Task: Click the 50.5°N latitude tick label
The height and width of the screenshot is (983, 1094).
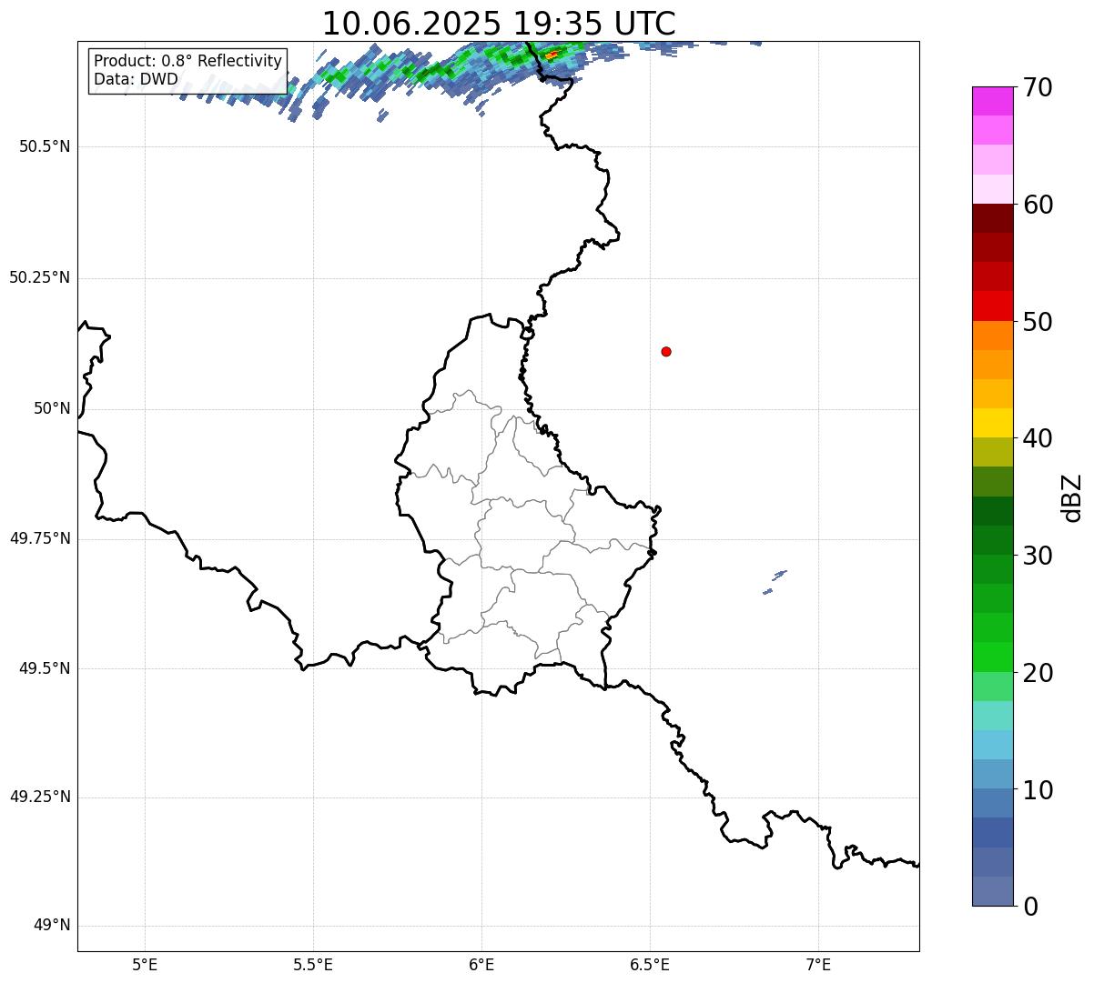Action: tap(45, 146)
